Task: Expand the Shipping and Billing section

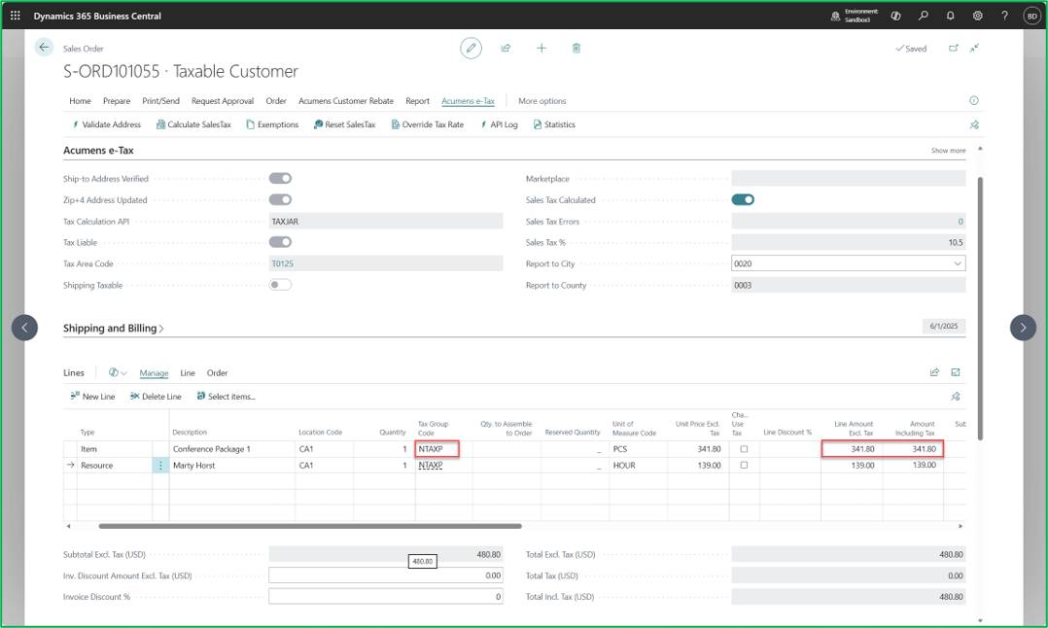Action: (113, 328)
